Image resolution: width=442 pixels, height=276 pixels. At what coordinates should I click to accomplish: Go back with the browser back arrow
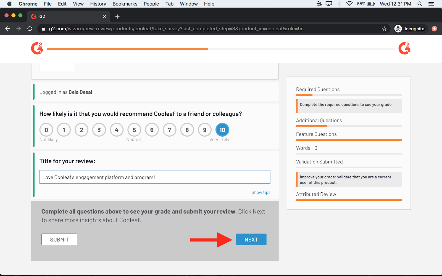pos(8,29)
